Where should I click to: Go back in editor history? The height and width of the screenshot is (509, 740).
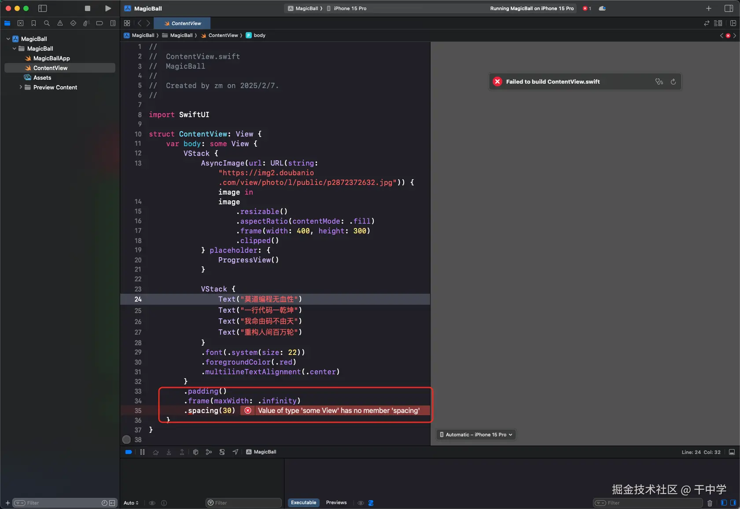(140, 23)
